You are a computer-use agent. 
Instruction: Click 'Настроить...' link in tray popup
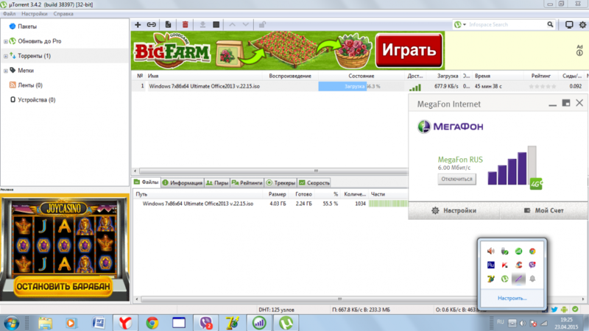tap(512, 298)
